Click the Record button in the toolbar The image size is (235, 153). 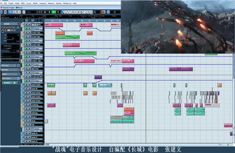(58, 12)
